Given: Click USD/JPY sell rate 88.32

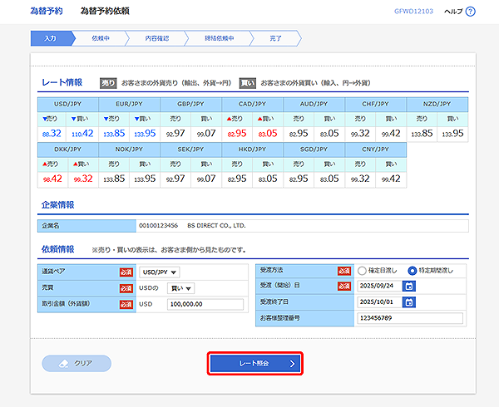Looking at the screenshot, I should pos(52,134).
